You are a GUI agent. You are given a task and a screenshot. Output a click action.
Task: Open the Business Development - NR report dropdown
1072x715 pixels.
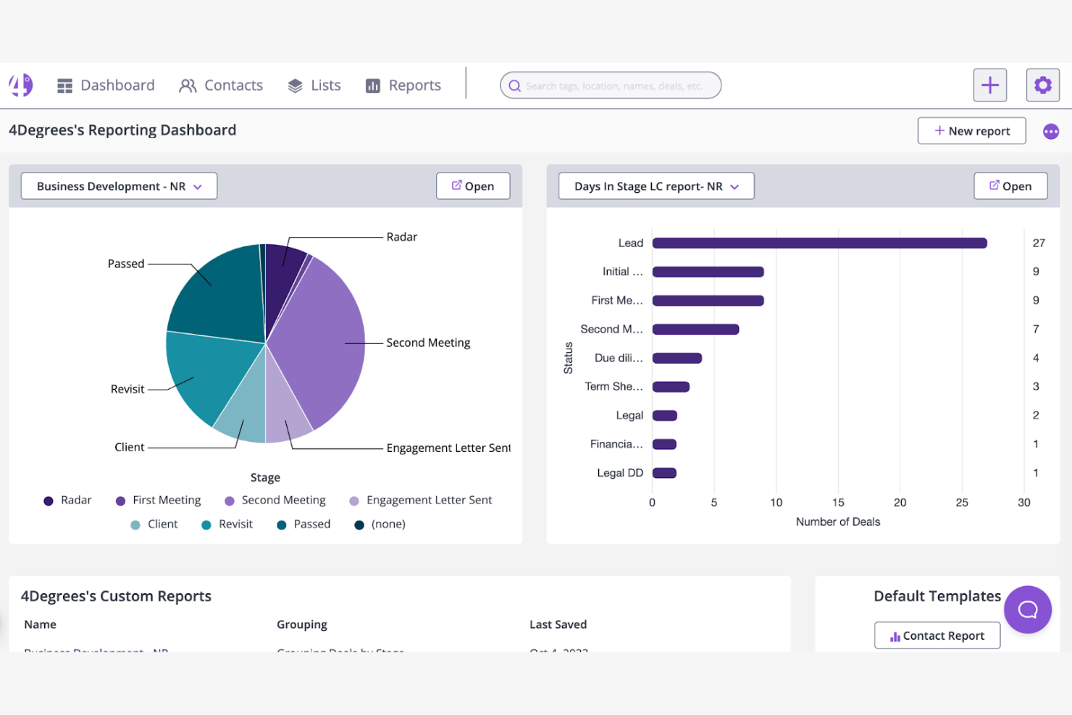pos(118,185)
